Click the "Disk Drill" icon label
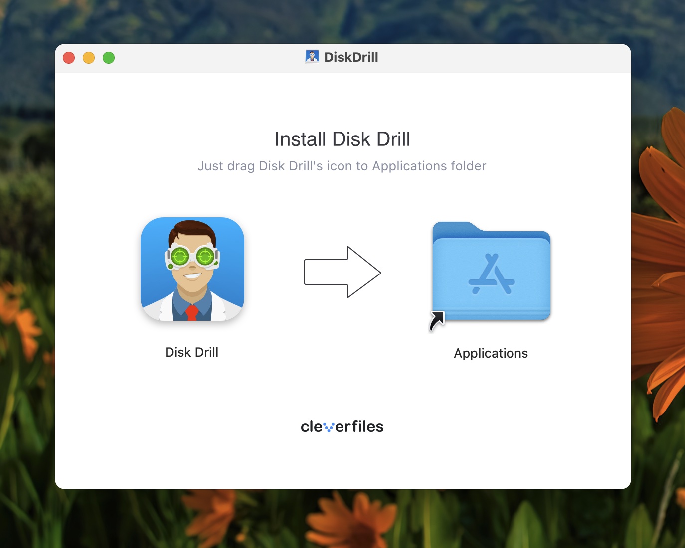This screenshot has width=685, height=548. (x=192, y=352)
